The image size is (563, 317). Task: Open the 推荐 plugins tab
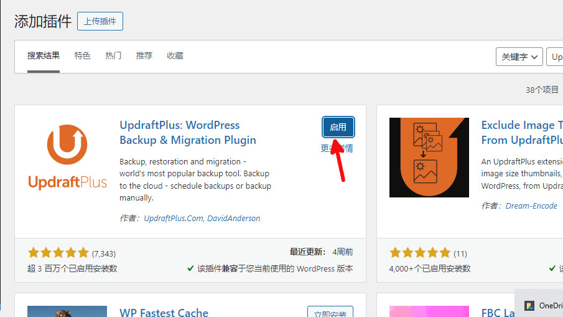(x=144, y=55)
